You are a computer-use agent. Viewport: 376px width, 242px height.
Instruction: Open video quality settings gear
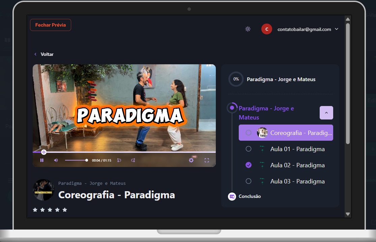pyautogui.click(x=191, y=160)
